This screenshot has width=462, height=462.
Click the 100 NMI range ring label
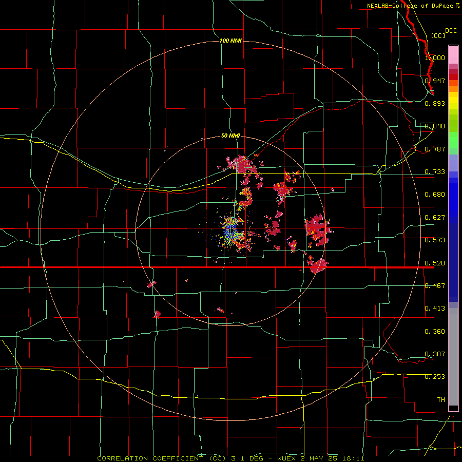coord(230,41)
